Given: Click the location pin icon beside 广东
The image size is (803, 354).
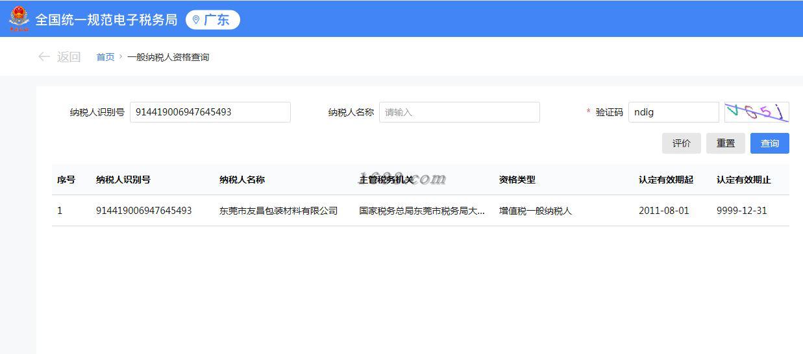Looking at the screenshot, I should [196, 20].
